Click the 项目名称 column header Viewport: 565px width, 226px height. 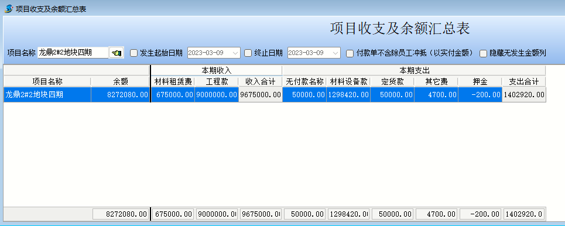pos(47,82)
